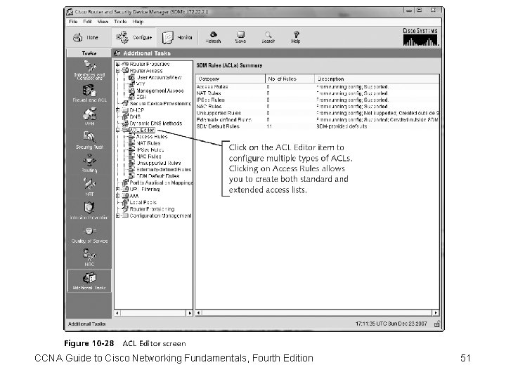Select Dynamic DNS Methods tree item
This screenshot has height=379, width=506.
(156, 124)
